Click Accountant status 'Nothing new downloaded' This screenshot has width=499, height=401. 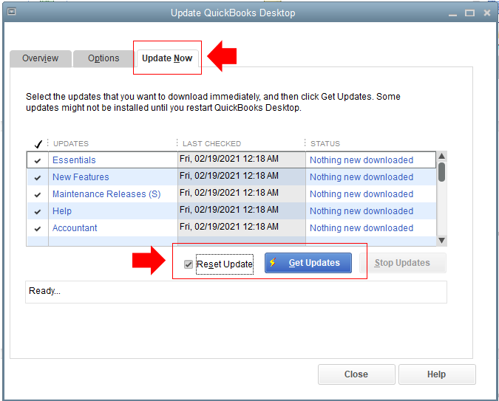click(x=361, y=227)
